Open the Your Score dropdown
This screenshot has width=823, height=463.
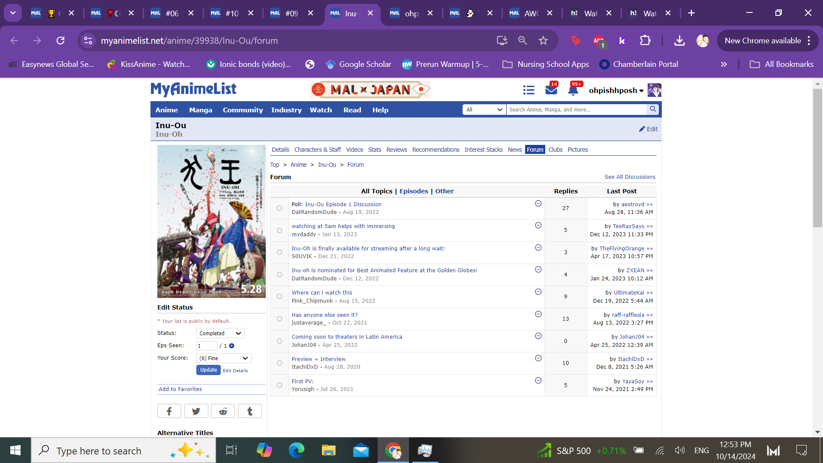coord(224,358)
